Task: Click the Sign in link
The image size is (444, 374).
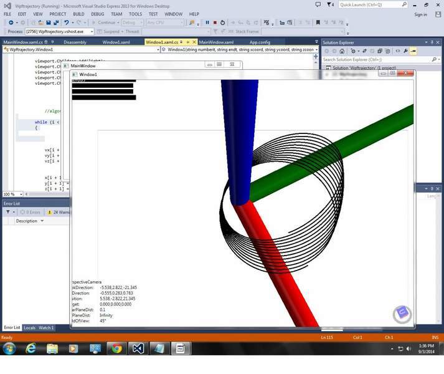Action: [420, 14]
